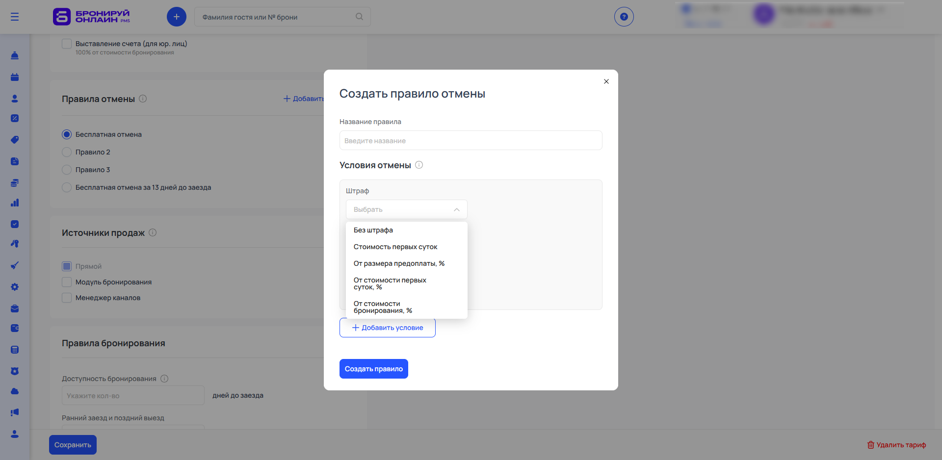Open the cloud sidebar icon
The image size is (942, 460).
(15, 391)
